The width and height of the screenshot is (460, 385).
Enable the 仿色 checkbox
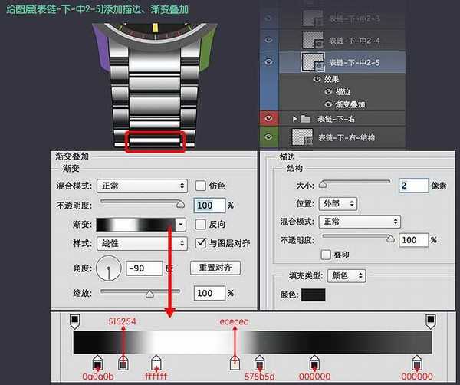[x=201, y=186]
